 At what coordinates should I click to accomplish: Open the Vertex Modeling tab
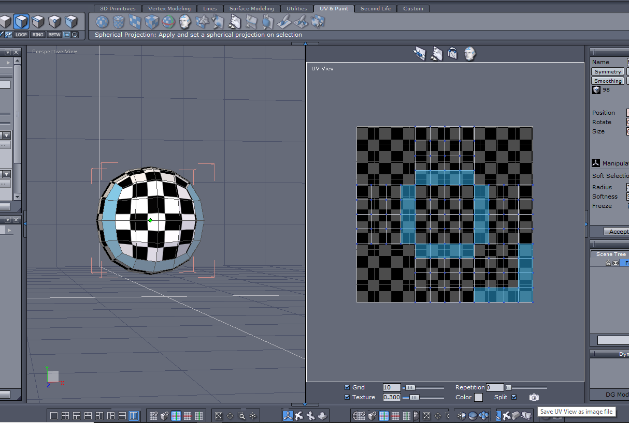[x=169, y=9]
